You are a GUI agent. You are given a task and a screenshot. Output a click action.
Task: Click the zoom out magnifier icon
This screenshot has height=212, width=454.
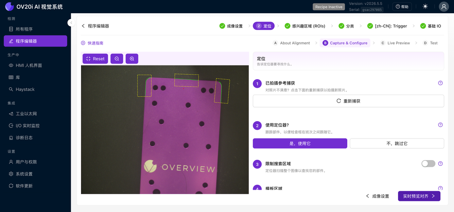click(117, 59)
